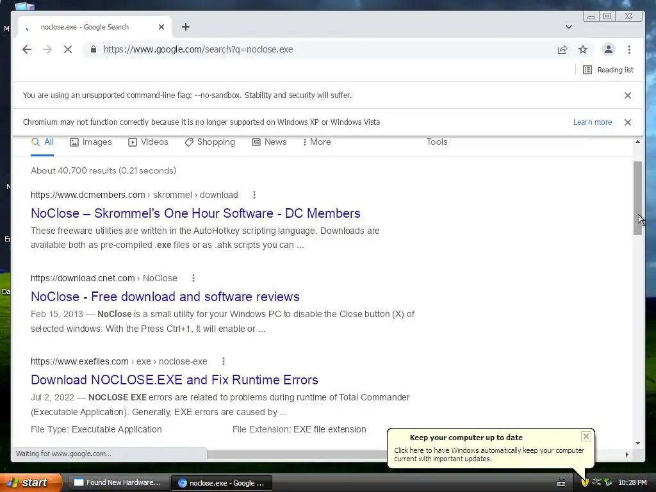Screen dimensions: 656x492
Task: Click the download.cnet.com URL breadcrumb
Action: pos(104,278)
